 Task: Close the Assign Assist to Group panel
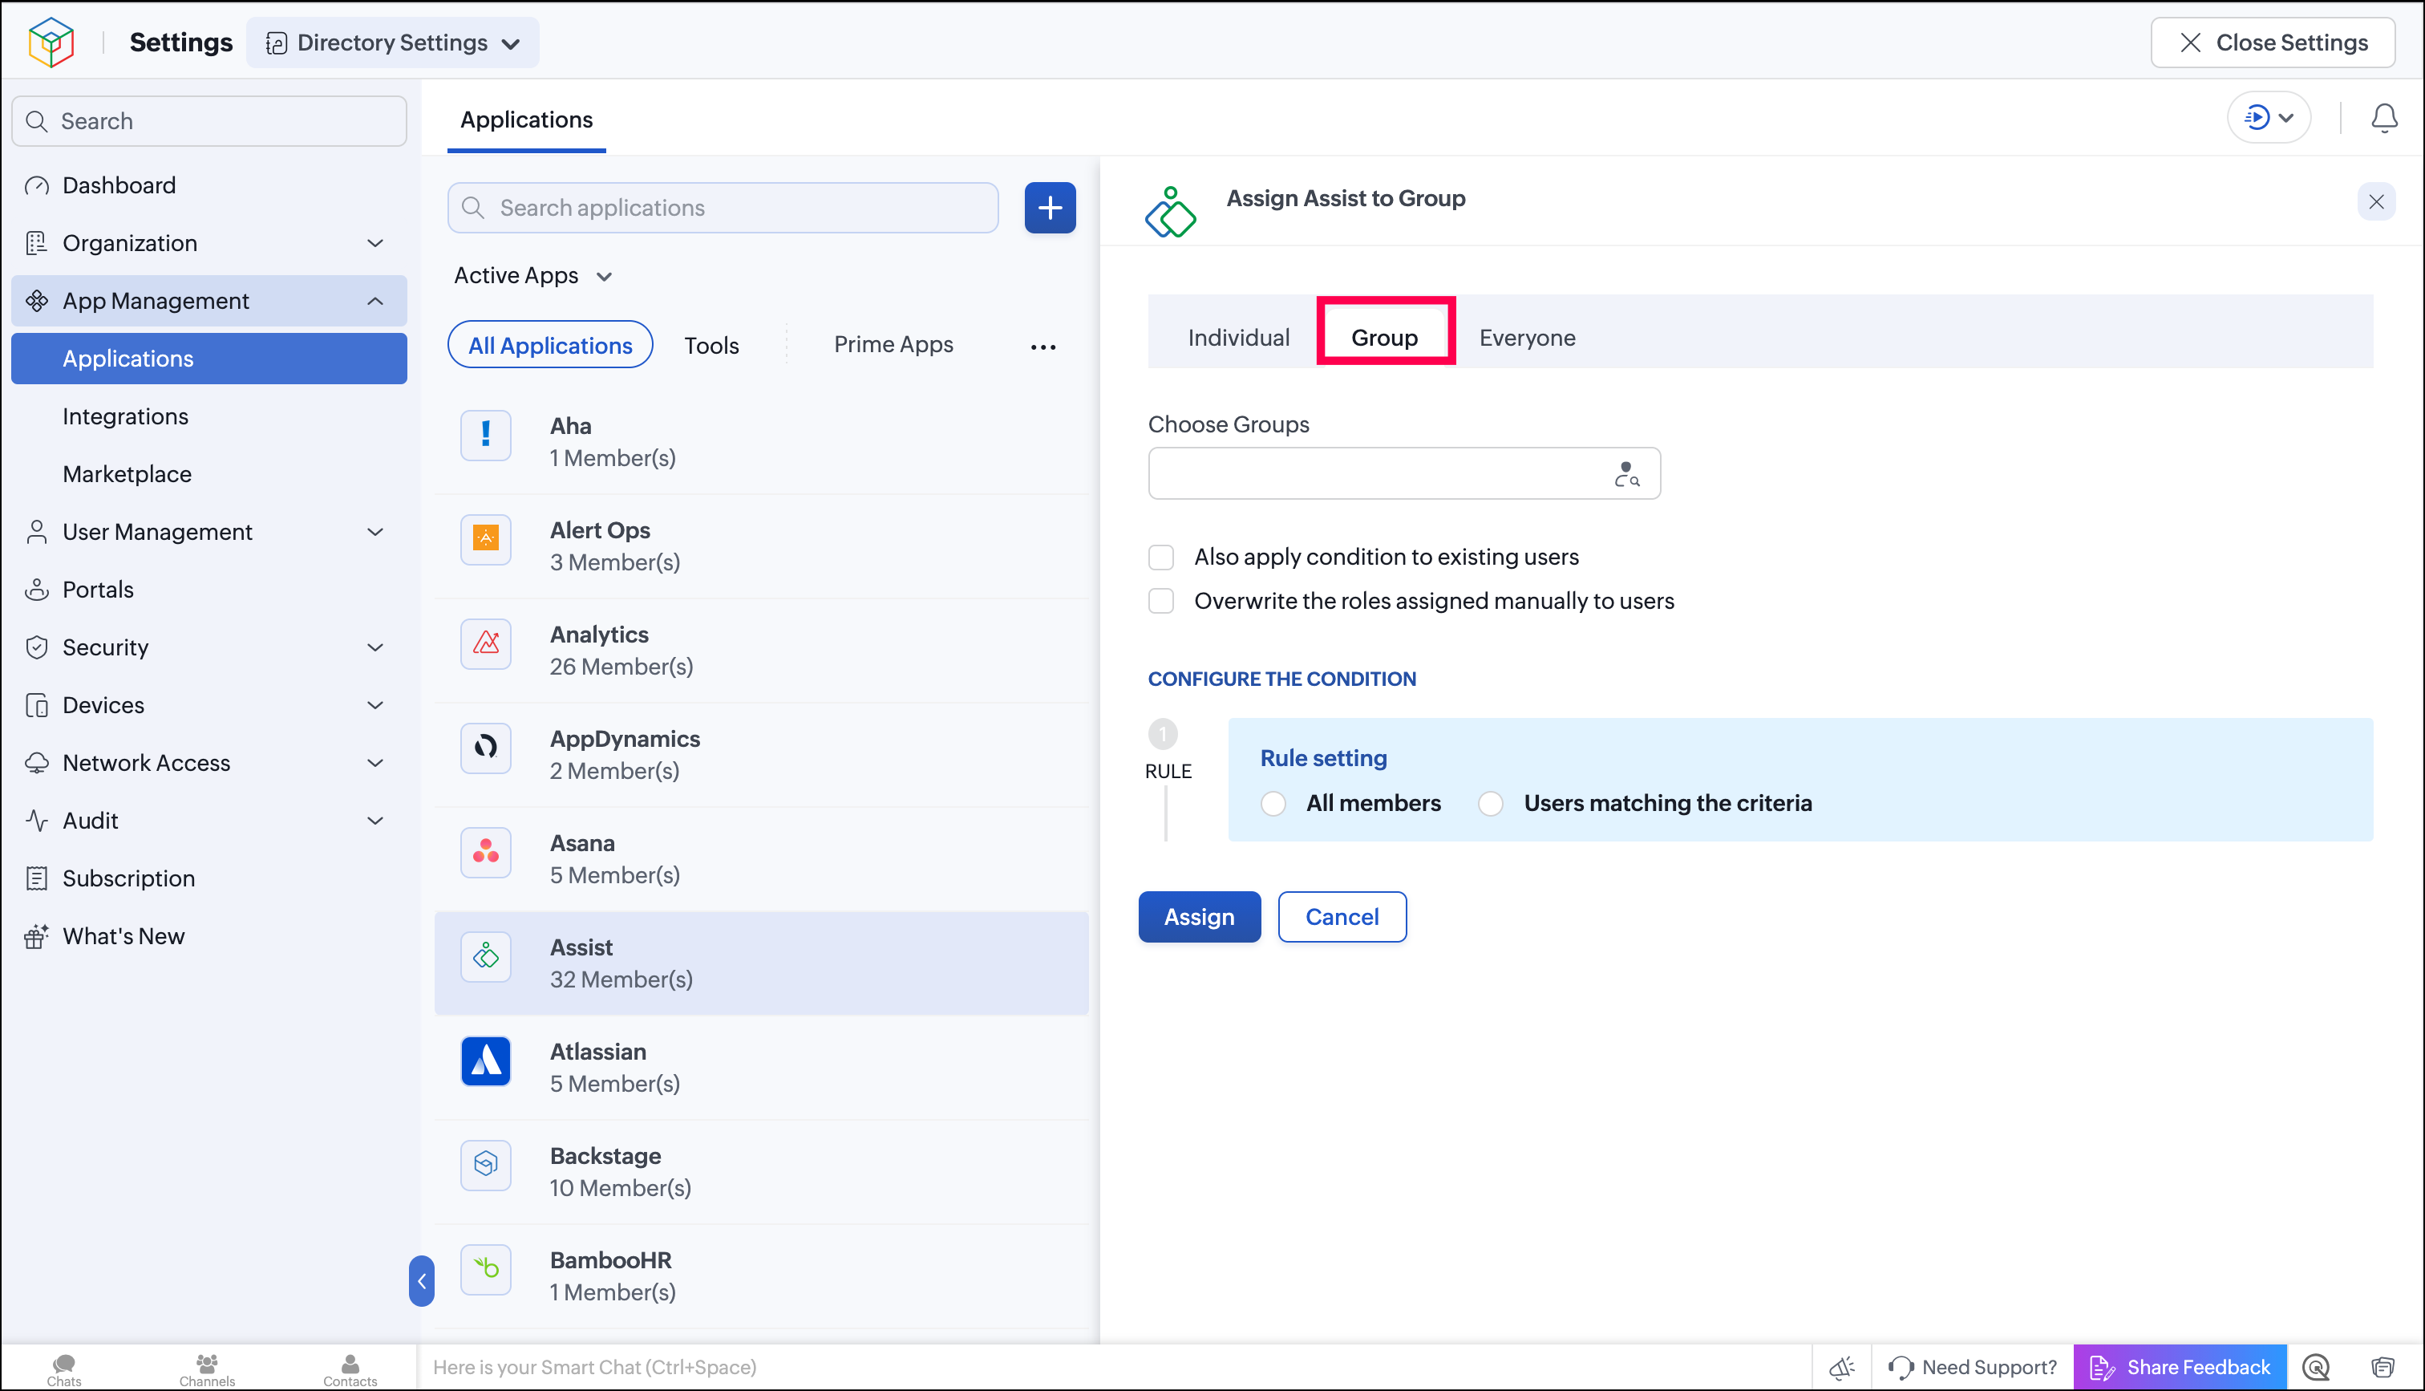(2376, 201)
